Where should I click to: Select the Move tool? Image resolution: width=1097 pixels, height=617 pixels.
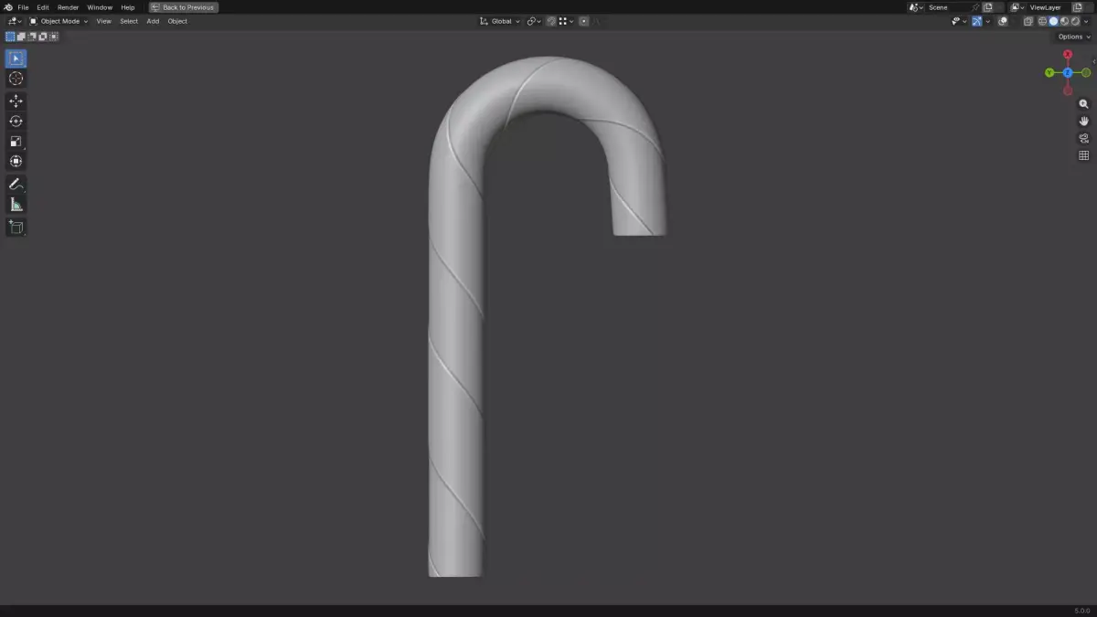pyautogui.click(x=16, y=101)
